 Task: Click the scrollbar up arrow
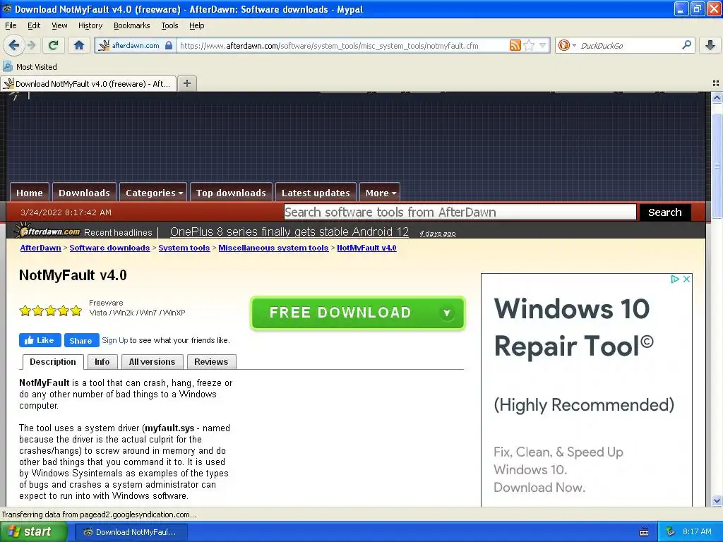(x=717, y=97)
